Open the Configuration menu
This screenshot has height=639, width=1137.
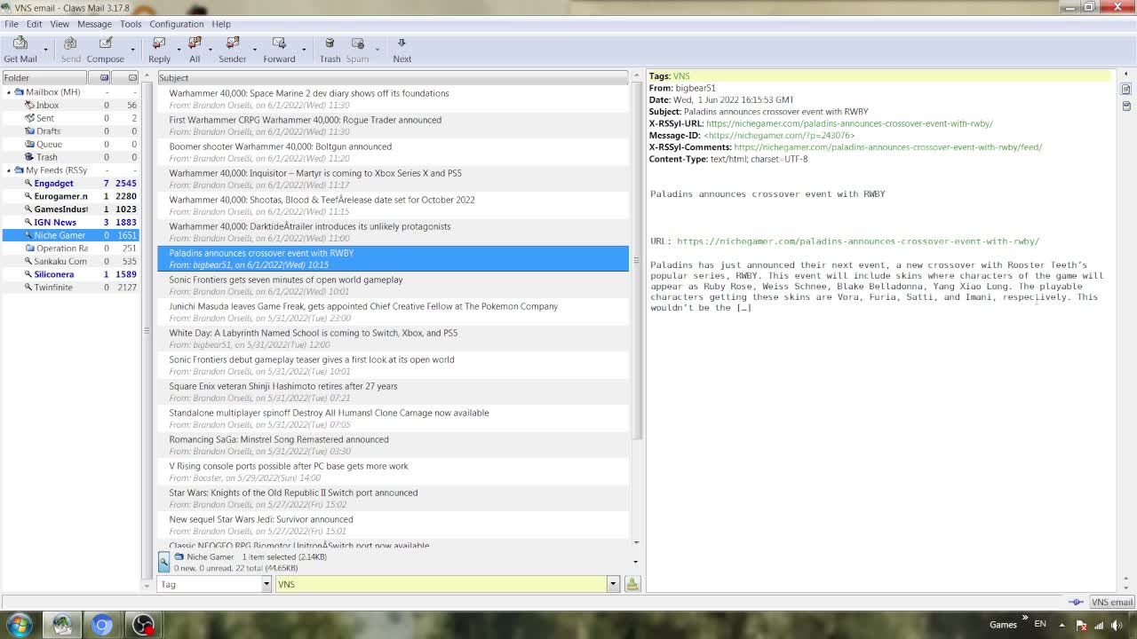pos(176,24)
